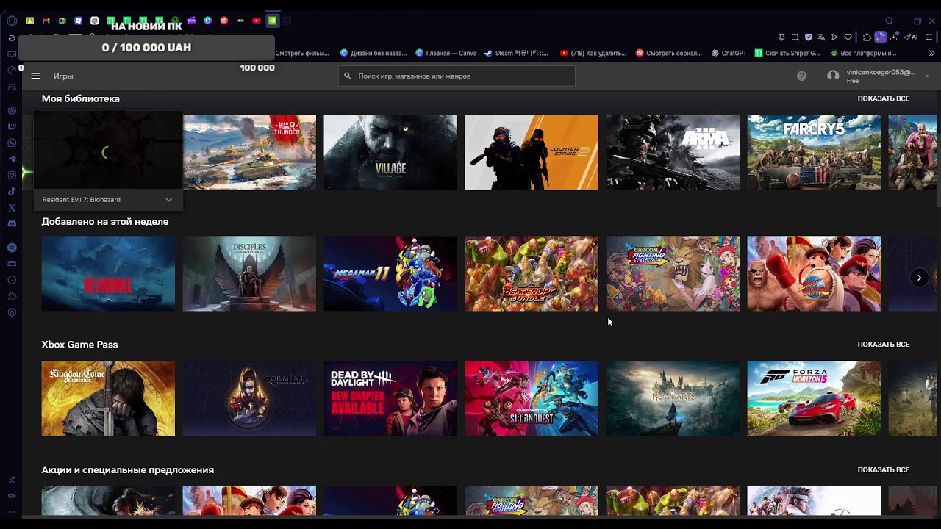The height and width of the screenshot is (529, 941).
Task: Open WhatsApp in the browser sidebar
Action: (x=12, y=143)
